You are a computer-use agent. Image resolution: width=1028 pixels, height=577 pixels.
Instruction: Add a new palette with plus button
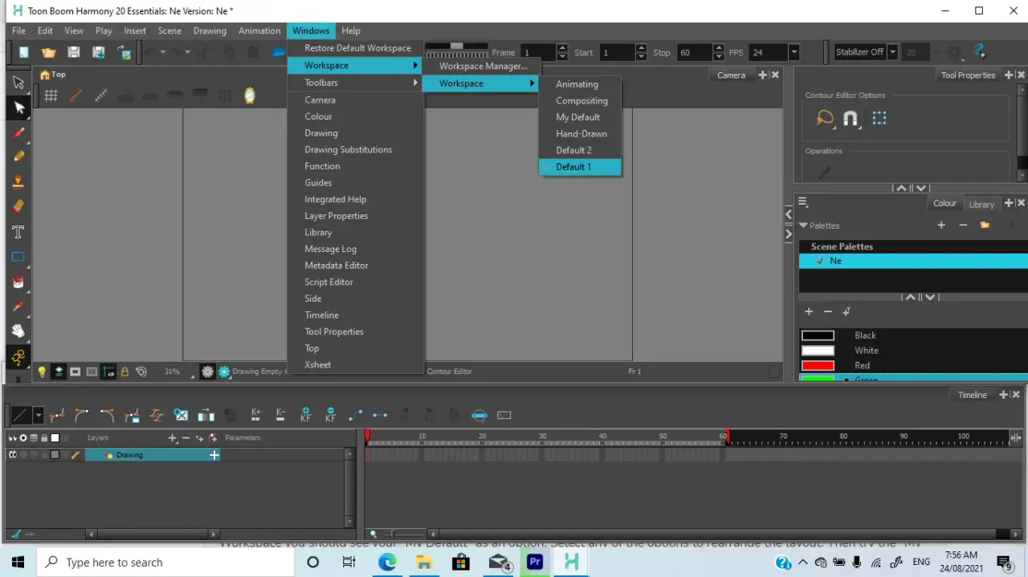tap(941, 226)
